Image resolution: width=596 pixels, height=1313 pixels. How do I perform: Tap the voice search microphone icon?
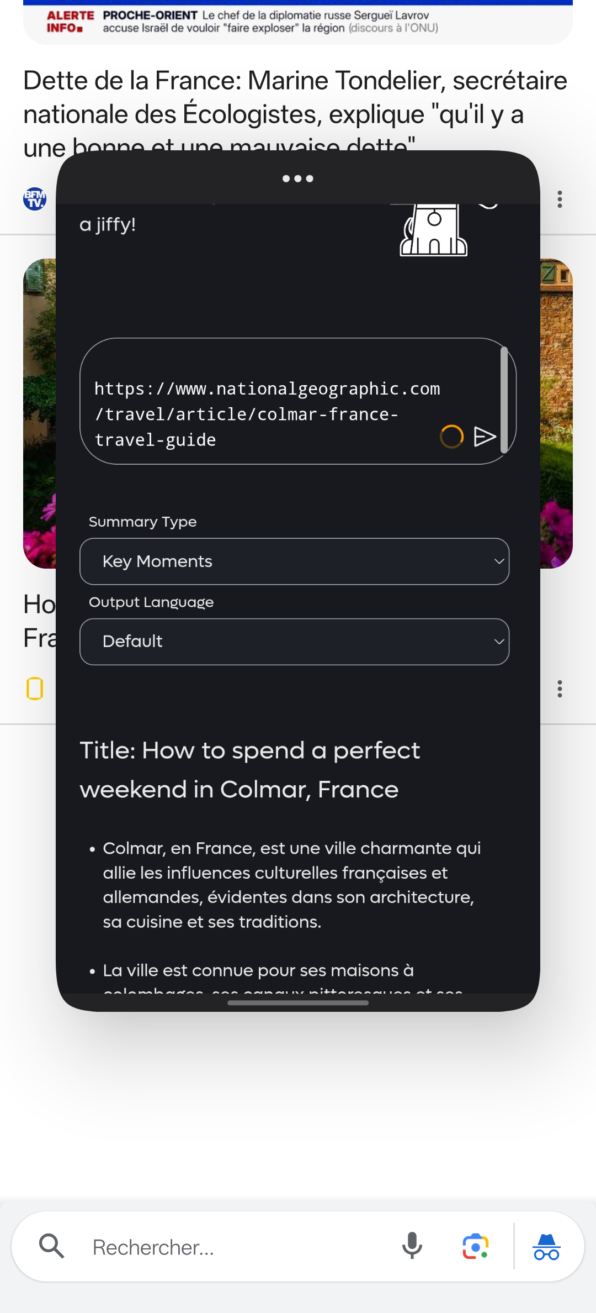412,1246
